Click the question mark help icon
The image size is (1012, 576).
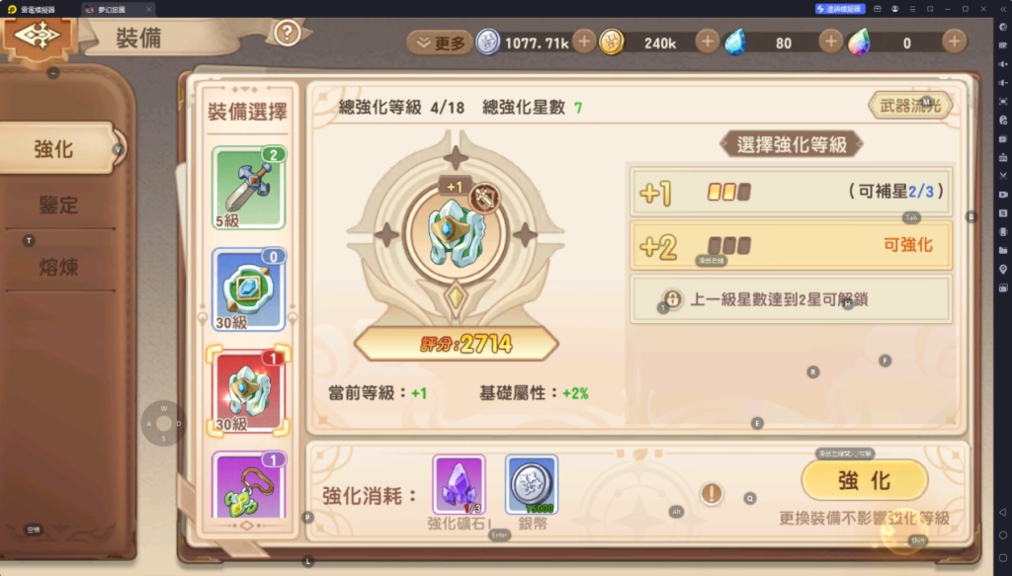288,33
